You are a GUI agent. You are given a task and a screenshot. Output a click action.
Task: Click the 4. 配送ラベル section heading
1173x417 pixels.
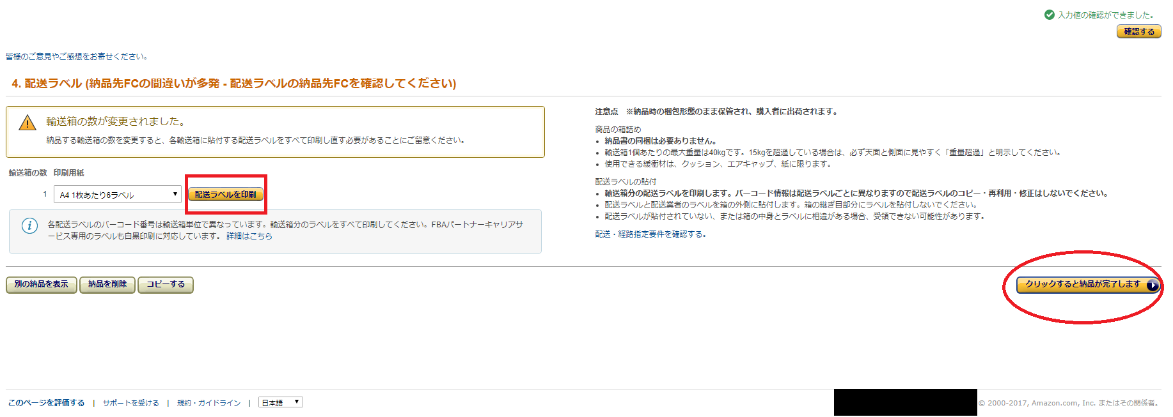(234, 84)
